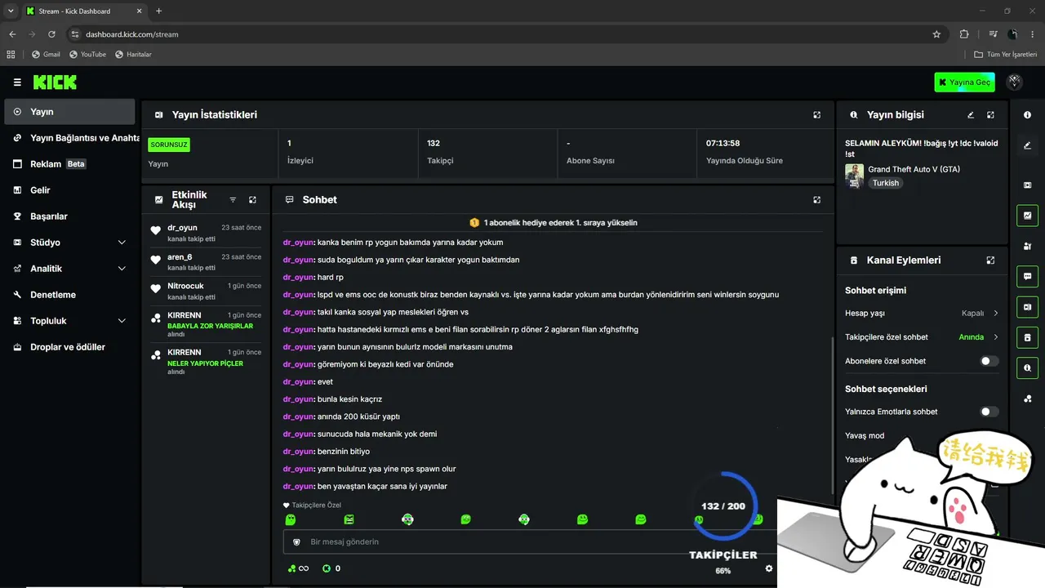The width and height of the screenshot is (1045, 588).
Task: Toggle Yalnızca Emotlarla sohbet switch
Action: pos(989,412)
